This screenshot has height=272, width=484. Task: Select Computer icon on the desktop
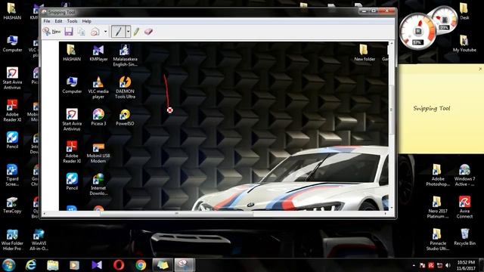coord(12,44)
